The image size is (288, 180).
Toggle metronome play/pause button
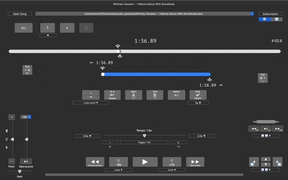pyautogui.click(x=26, y=161)
